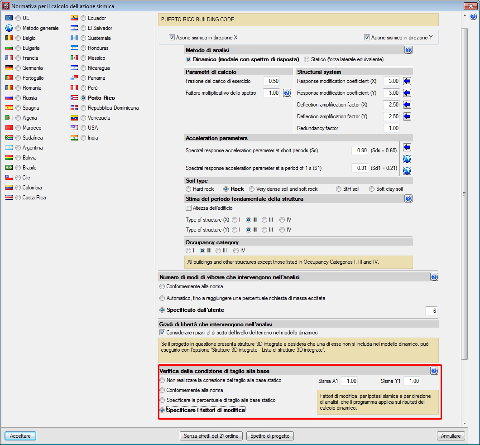Select Conformemente alla norma for base shear
The width and height of the screenshot is (480, 445).
[162, 390]
